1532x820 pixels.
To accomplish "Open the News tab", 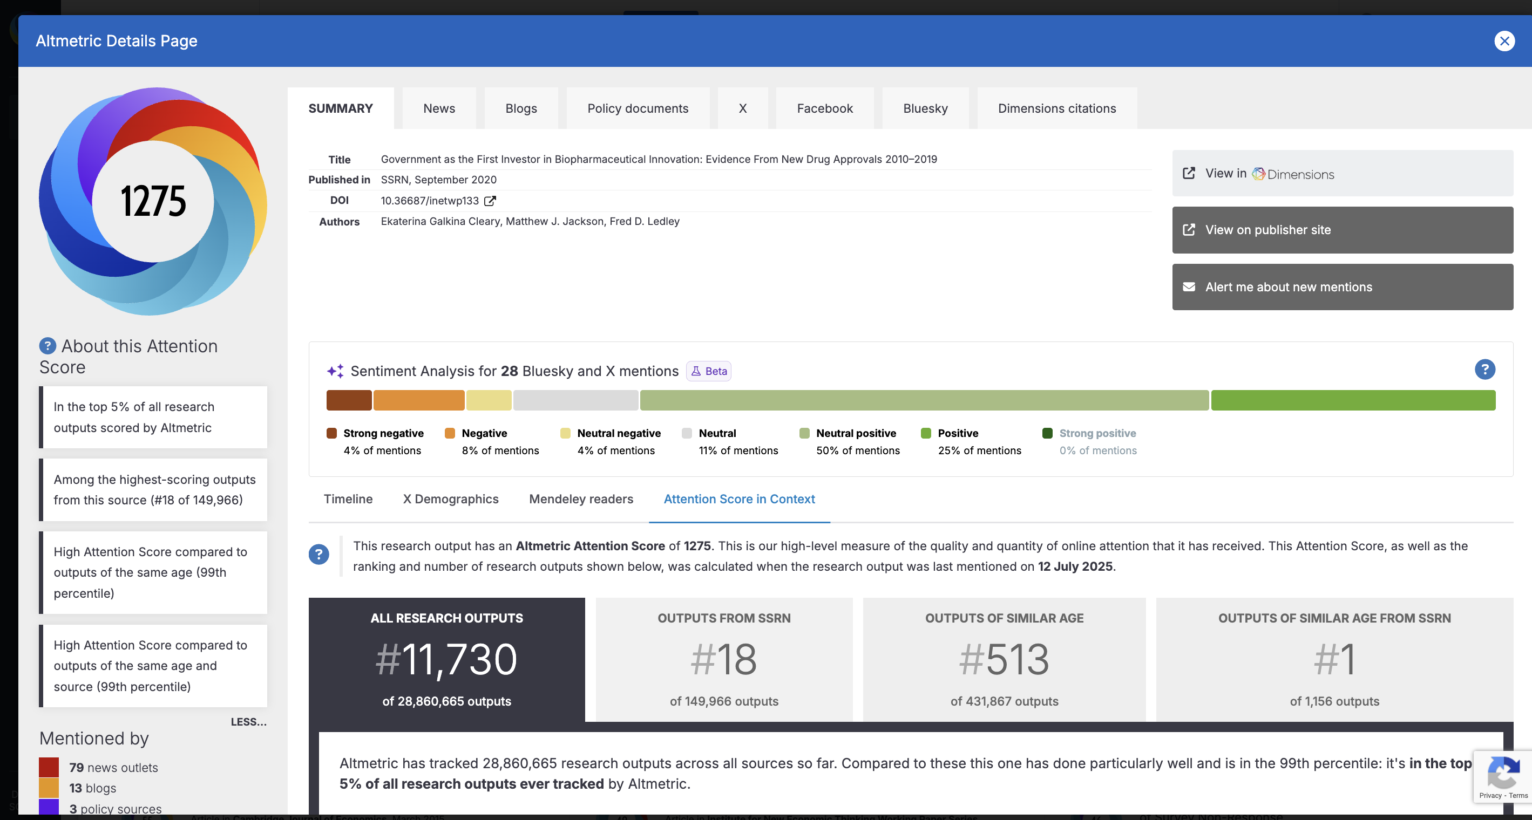I will click(439, 108).
